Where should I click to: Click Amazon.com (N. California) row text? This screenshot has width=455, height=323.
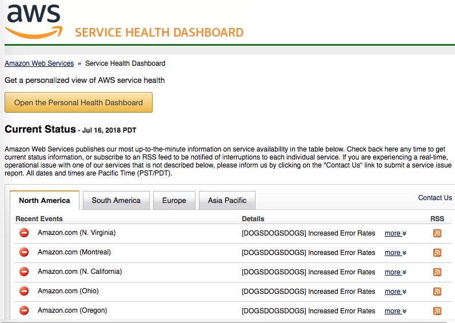(x=80, y=272)
